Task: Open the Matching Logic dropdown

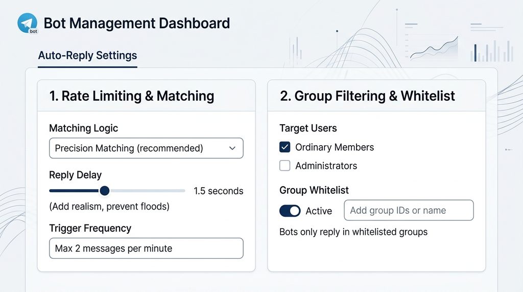Action: 146,148
